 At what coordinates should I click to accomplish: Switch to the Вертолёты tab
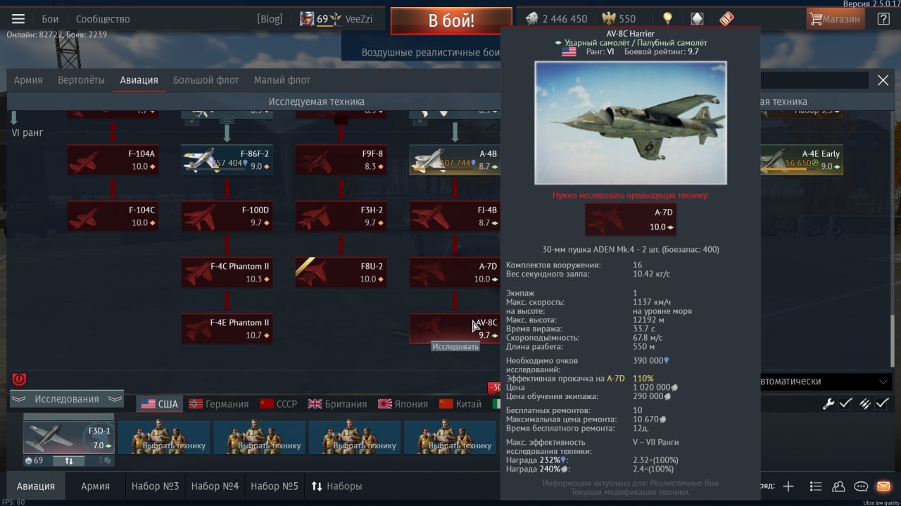pyautogui.click(x=81, y=80)
